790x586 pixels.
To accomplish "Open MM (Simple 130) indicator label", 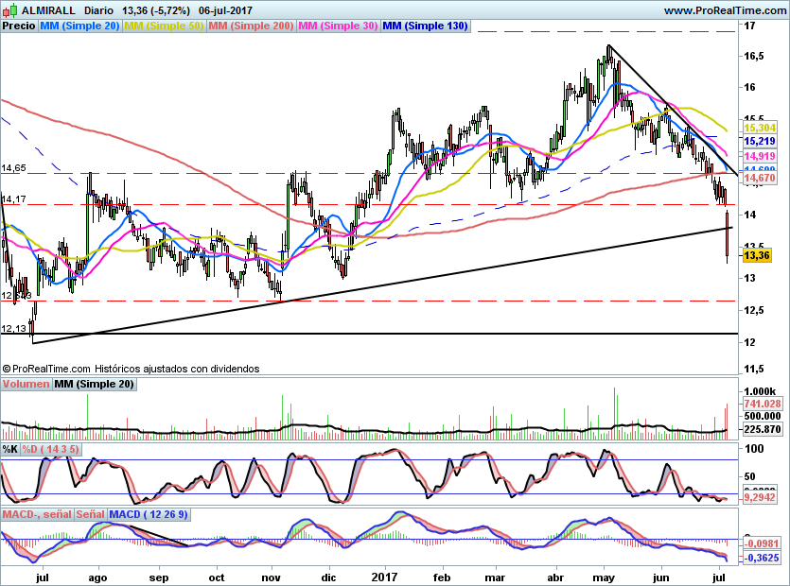I will (425, 26).
